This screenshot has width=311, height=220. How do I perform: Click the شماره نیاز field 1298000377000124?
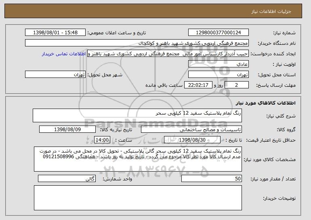(219, 33)
